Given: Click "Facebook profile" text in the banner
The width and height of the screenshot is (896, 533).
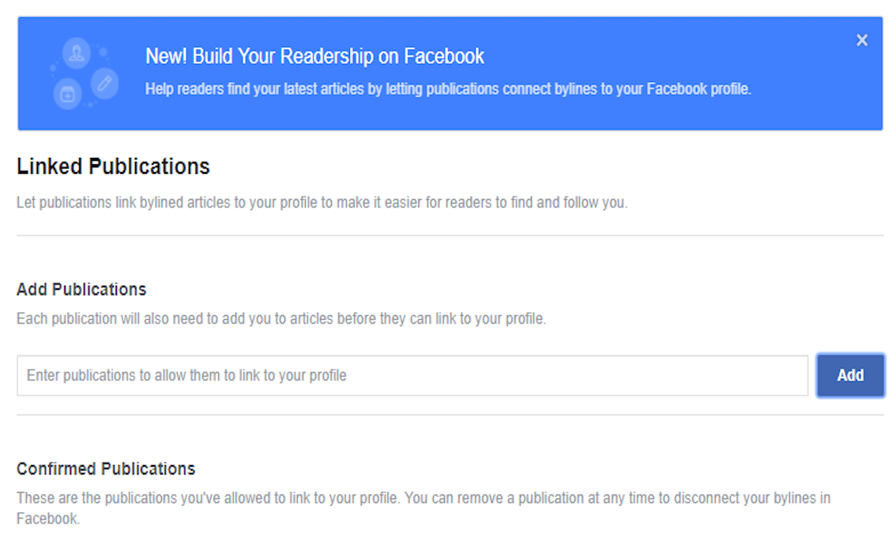Looking at the screenshot, I should (x=698, y=89).
